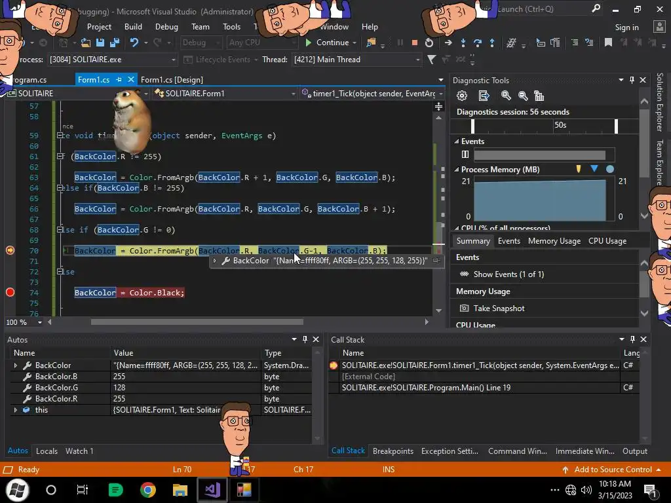This screenshot has height=503, width=671.
Task: Click the Windows Start button
Action: [17, 490]
